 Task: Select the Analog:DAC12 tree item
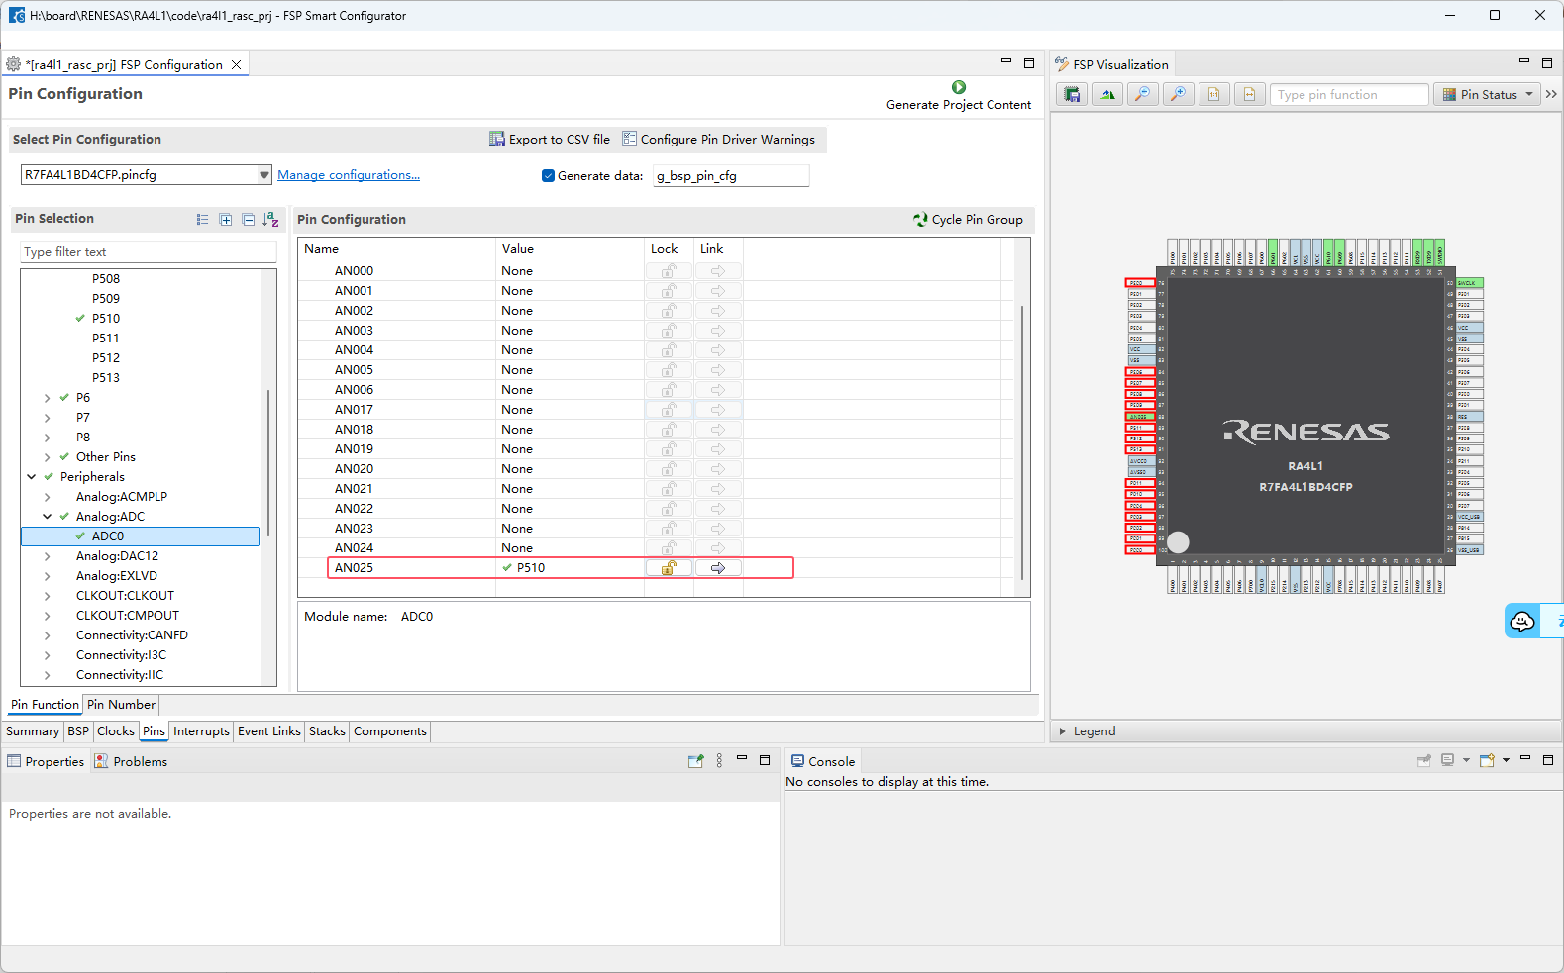coord(117,556)
